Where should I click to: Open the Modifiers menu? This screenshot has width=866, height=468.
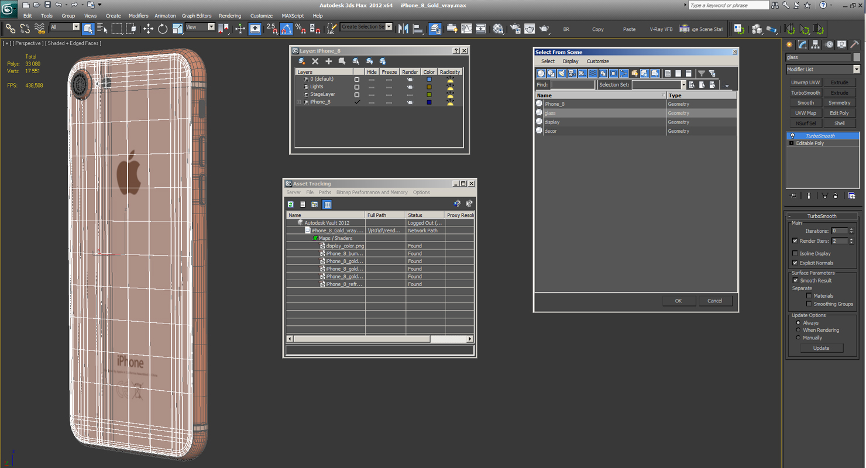[x=138, y=16]
